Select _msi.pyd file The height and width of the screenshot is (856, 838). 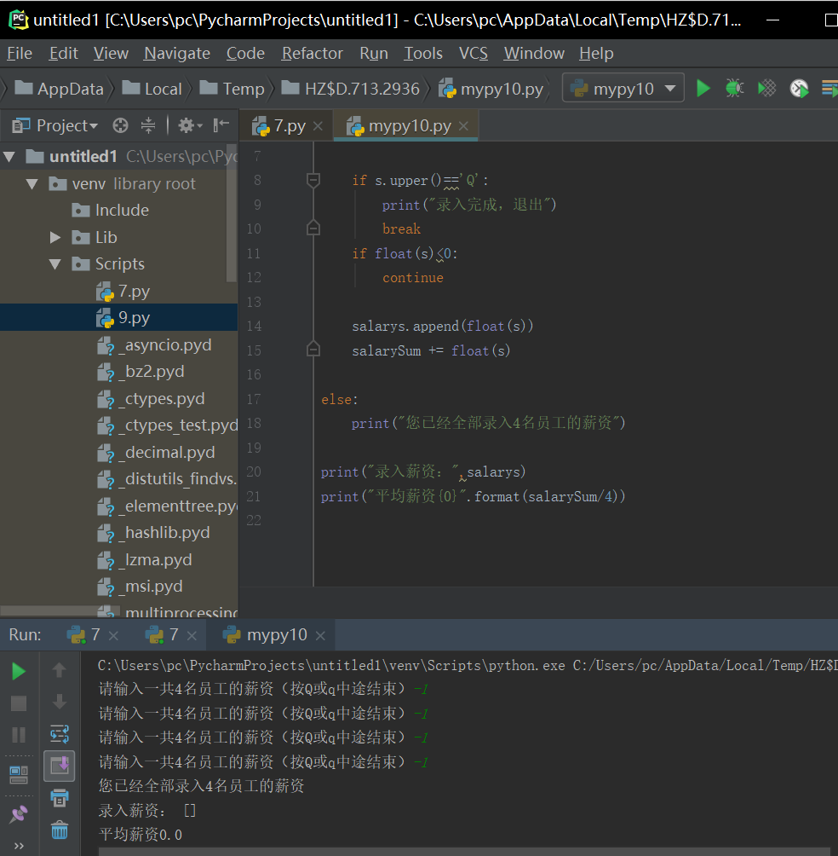click(x=141, y=587)
